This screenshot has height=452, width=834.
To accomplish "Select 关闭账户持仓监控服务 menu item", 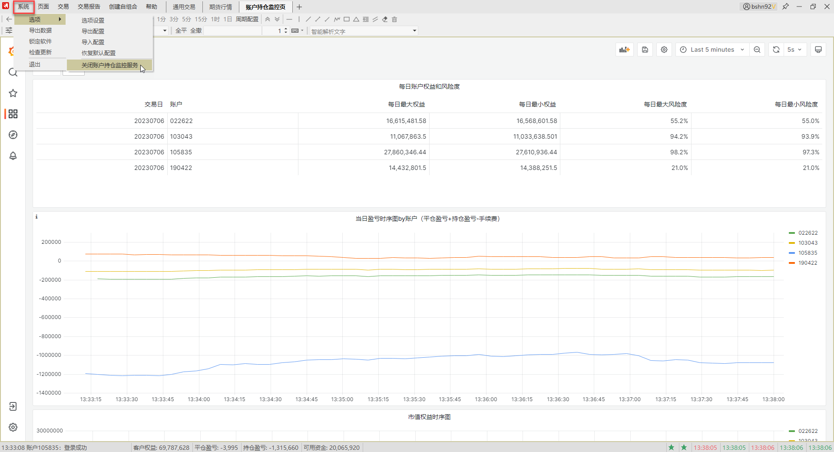I will (x=109, y=65).
